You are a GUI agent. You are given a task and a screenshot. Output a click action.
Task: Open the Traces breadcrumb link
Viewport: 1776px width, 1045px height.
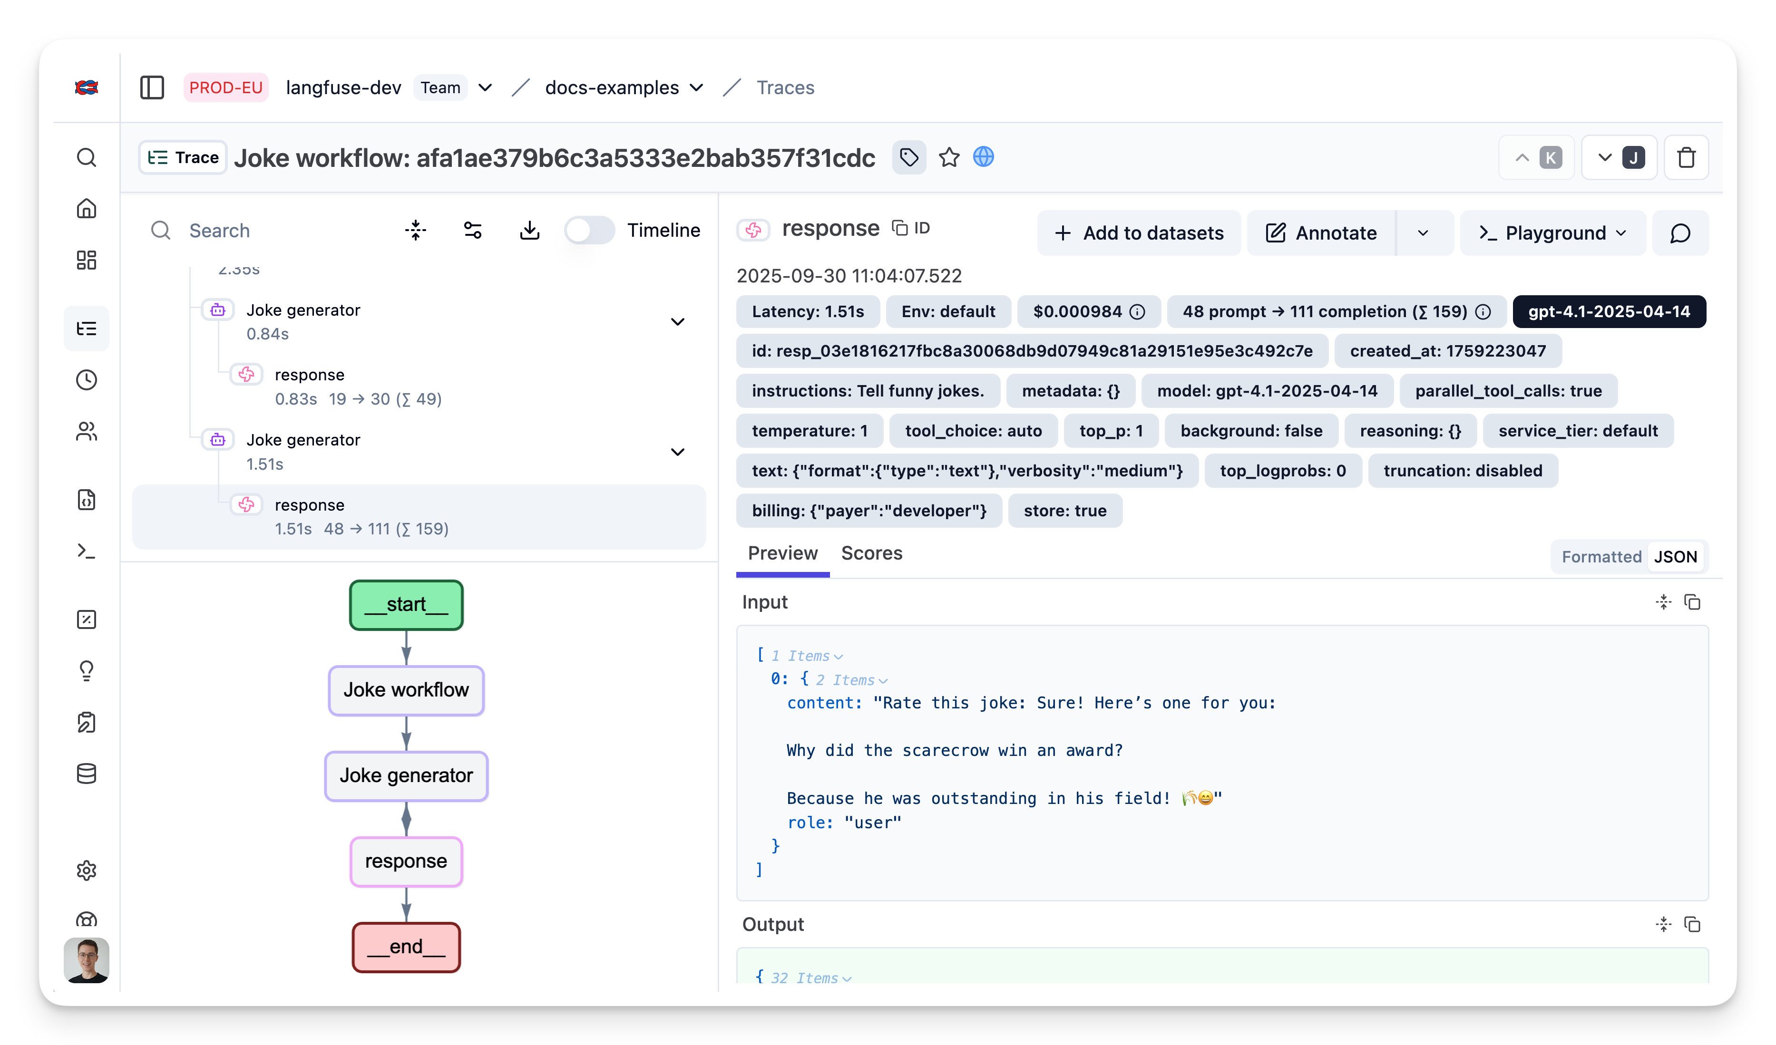(x=785, y=87)
